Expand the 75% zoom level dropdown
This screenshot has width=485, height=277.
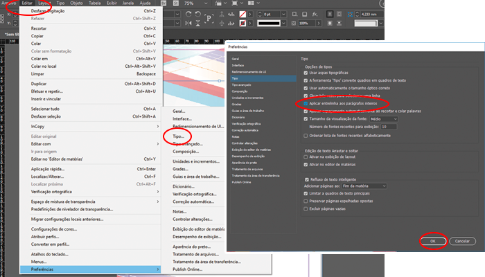(205, 3)
